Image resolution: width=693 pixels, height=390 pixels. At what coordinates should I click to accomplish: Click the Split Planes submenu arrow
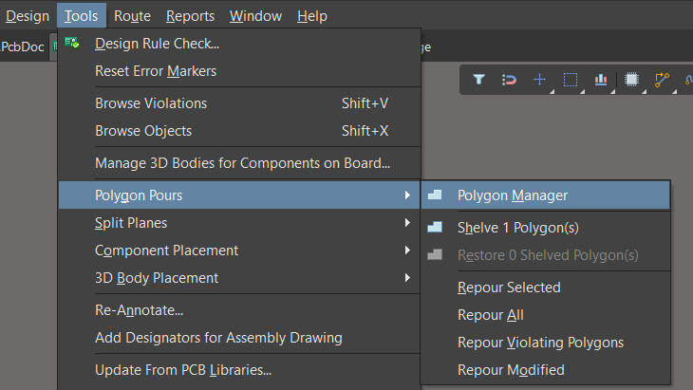coord(407,223)
